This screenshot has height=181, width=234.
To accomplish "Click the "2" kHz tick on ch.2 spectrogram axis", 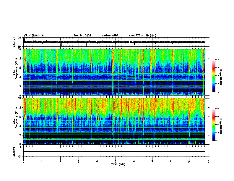I will coord(20,135).
